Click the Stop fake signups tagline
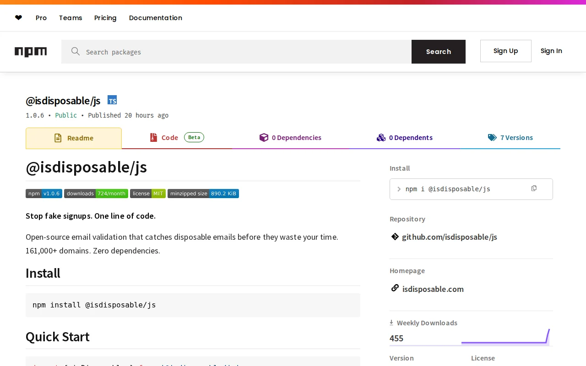This screenshot has height=366, width=586. [x=91, y=216]
